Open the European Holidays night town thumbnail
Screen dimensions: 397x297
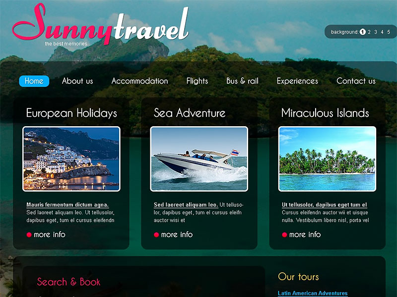[x=71, y=159]
